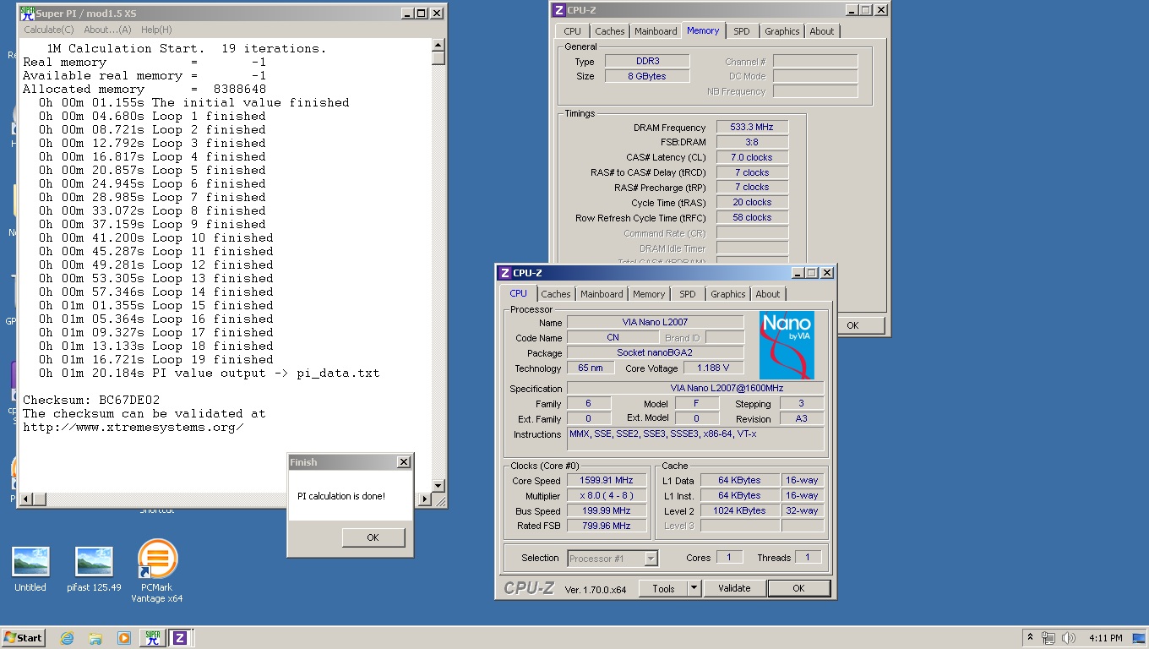Image resolution: width=1149 pixels, height=649 pixels.
Task: Click OK in the front CPU-Z window
Action: click(x=798, y=588)
